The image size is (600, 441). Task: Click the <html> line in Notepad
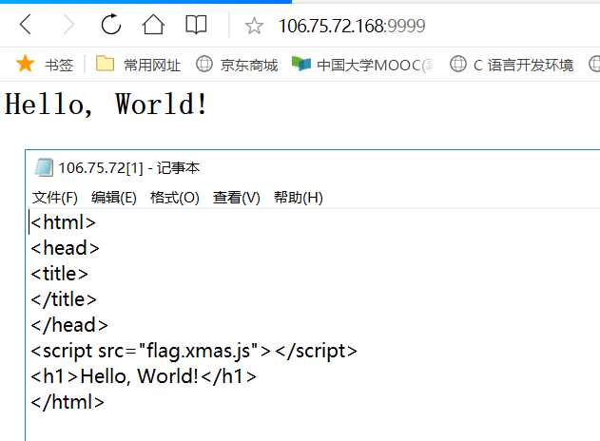63,222
